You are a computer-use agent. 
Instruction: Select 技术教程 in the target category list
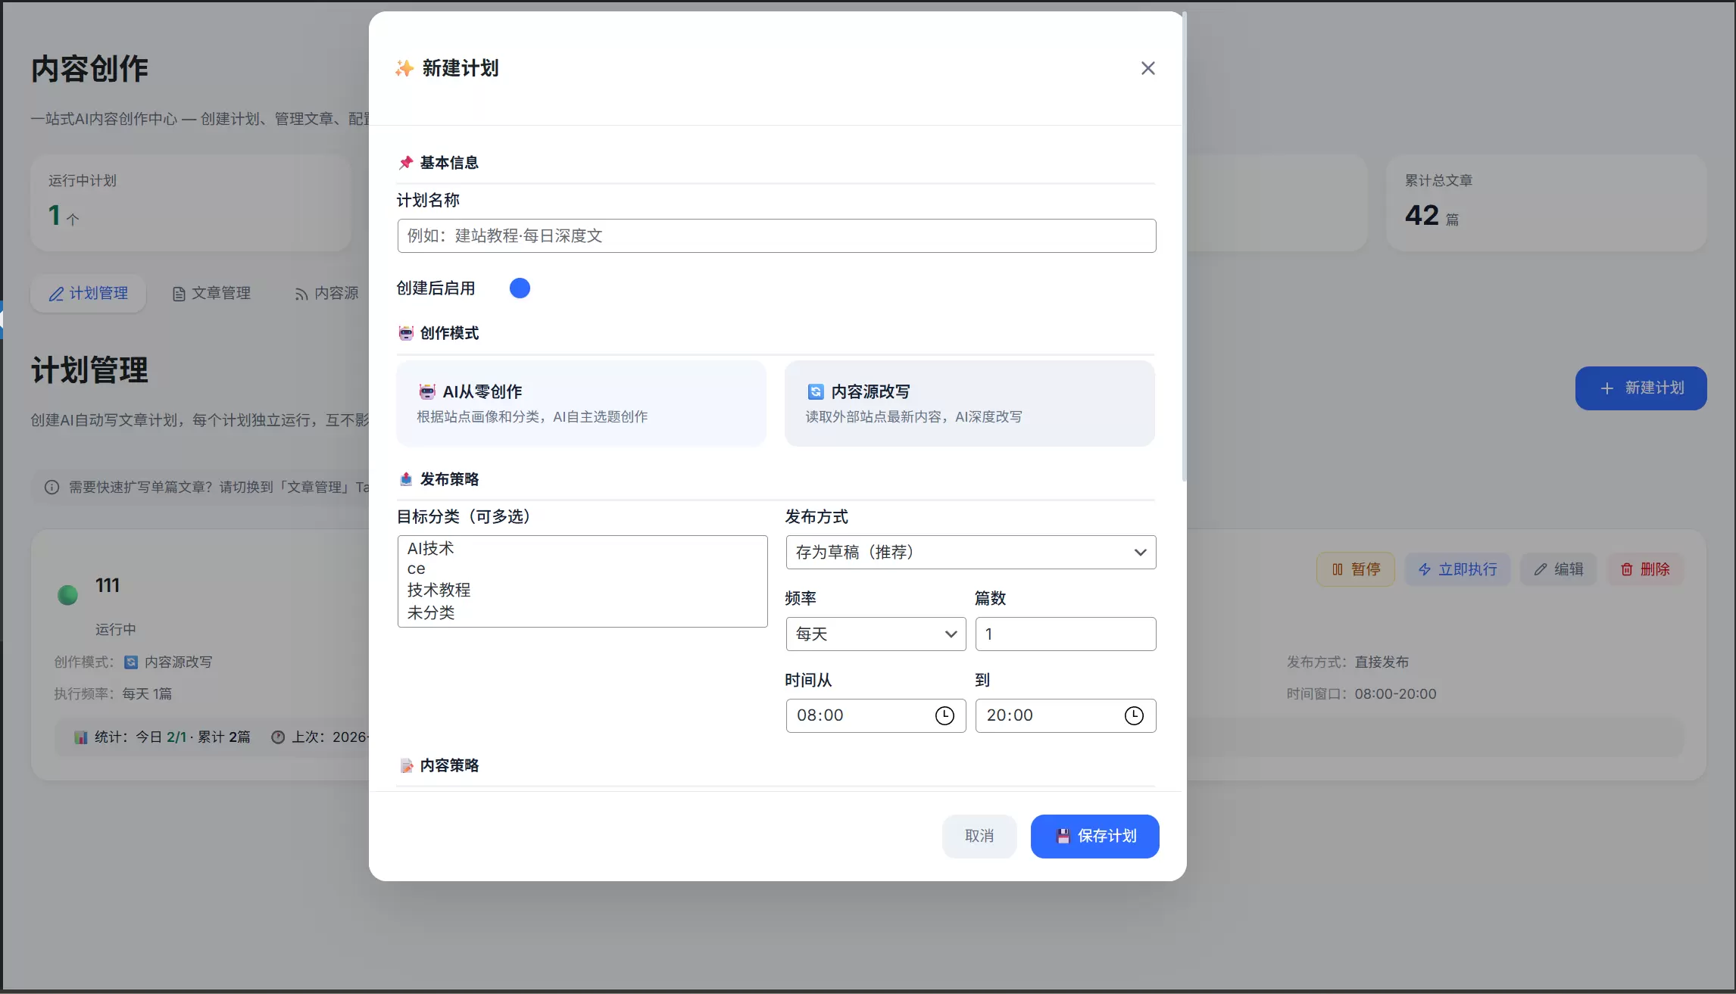(582, 590)
